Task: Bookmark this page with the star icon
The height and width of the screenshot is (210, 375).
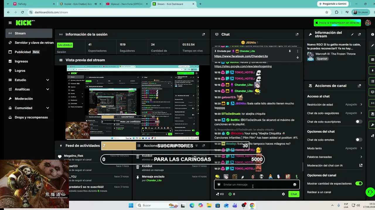Action: pos(327,12)
